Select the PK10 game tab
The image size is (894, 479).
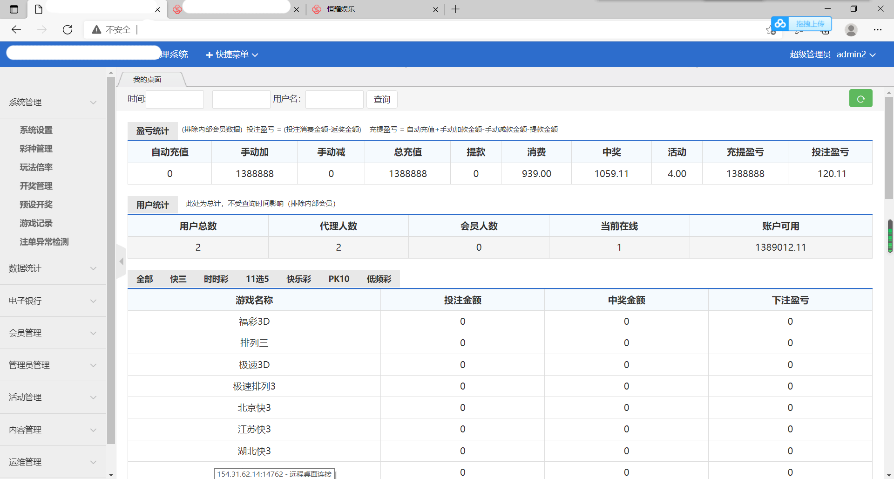tap(339, 279)
